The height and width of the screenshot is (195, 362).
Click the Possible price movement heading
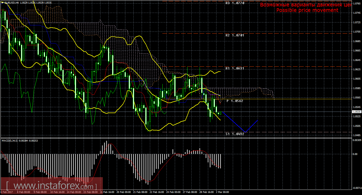[x=307, y=10]
